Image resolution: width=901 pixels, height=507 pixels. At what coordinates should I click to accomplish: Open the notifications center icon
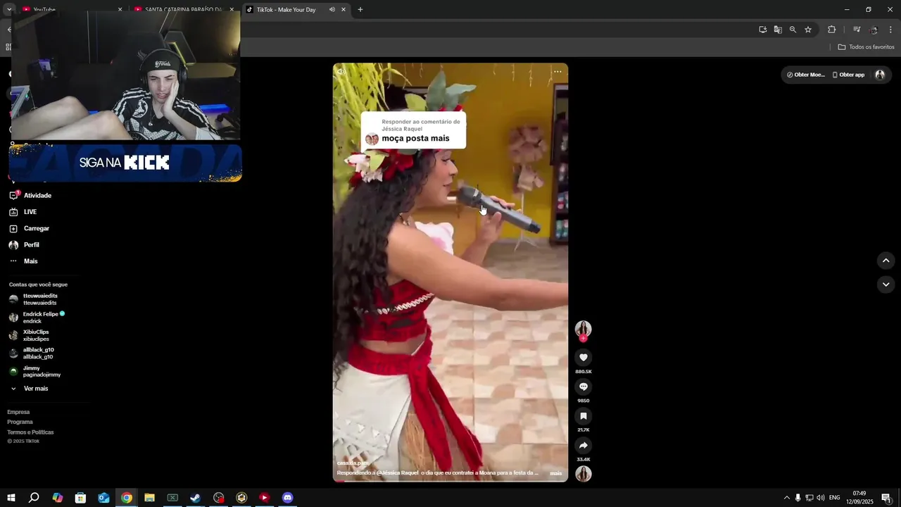[886, 498]
